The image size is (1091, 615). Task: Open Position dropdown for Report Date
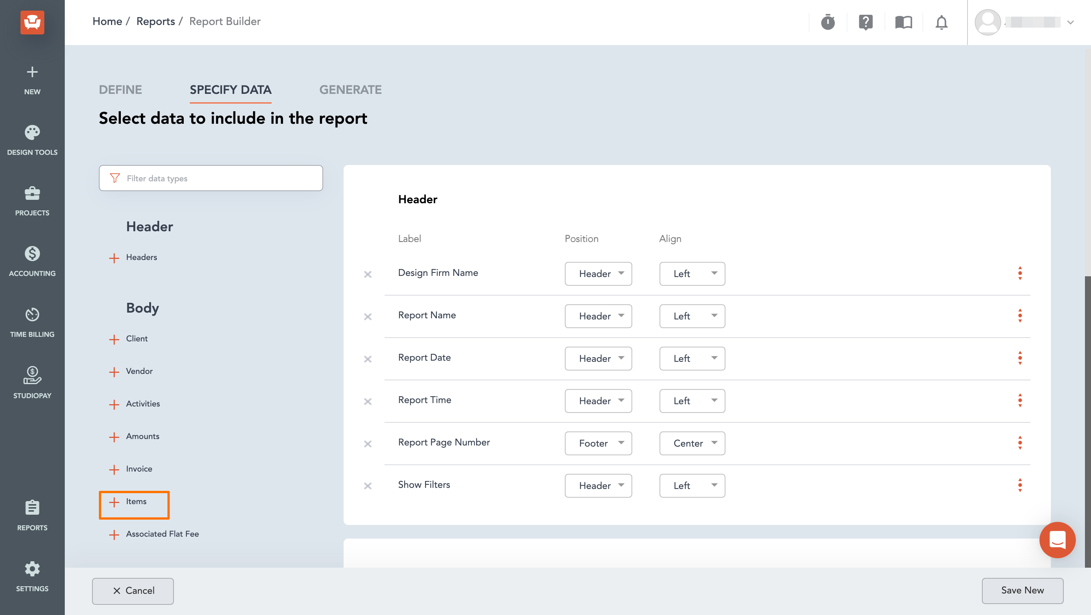click(598, 358)
